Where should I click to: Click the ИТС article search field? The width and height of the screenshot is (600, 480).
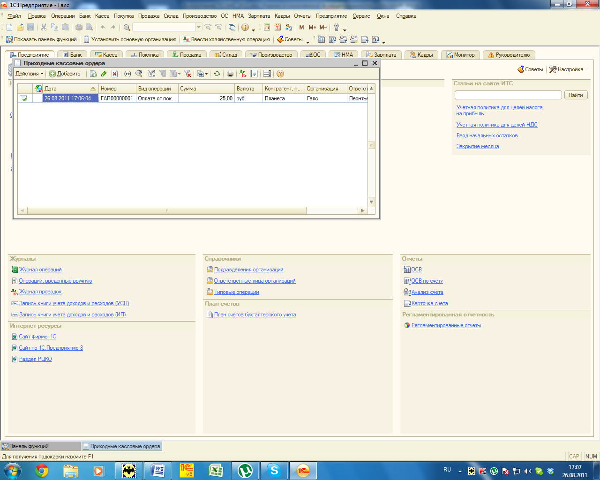tap(508, 95)
